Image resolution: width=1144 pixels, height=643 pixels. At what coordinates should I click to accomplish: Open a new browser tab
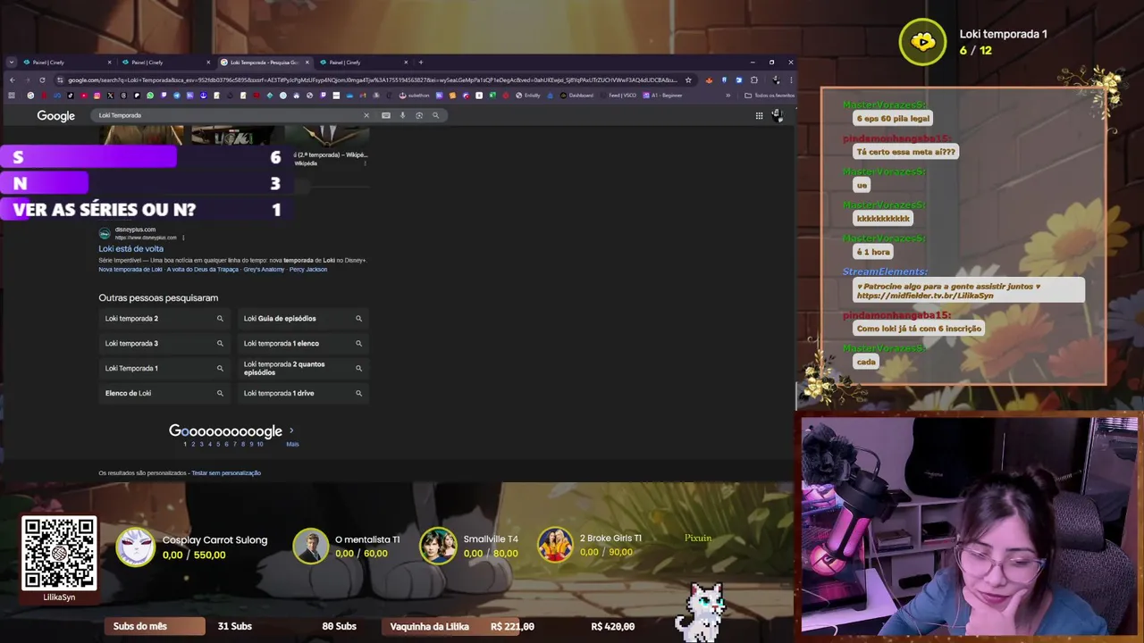(x=421, y=63)
